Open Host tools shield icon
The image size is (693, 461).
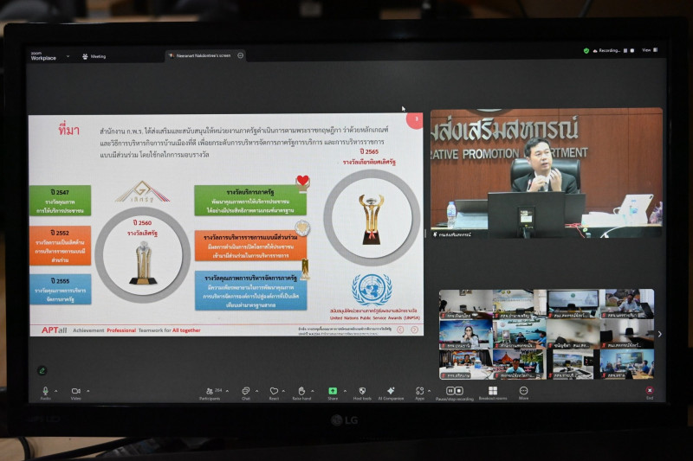[x=362, y=391]
